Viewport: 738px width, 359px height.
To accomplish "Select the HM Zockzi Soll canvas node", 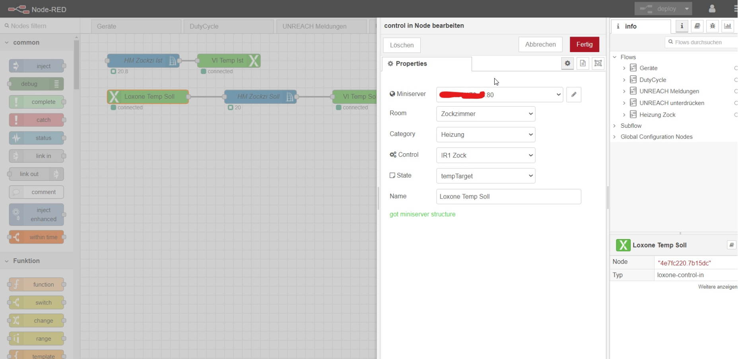I will click(x=260, y=97).
